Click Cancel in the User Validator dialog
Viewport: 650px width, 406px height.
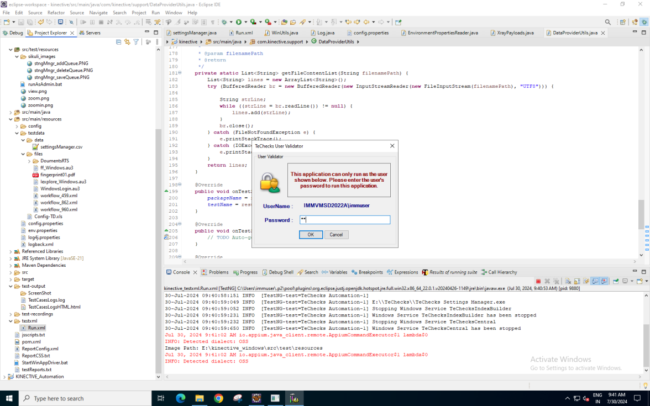tap(336, 235)
